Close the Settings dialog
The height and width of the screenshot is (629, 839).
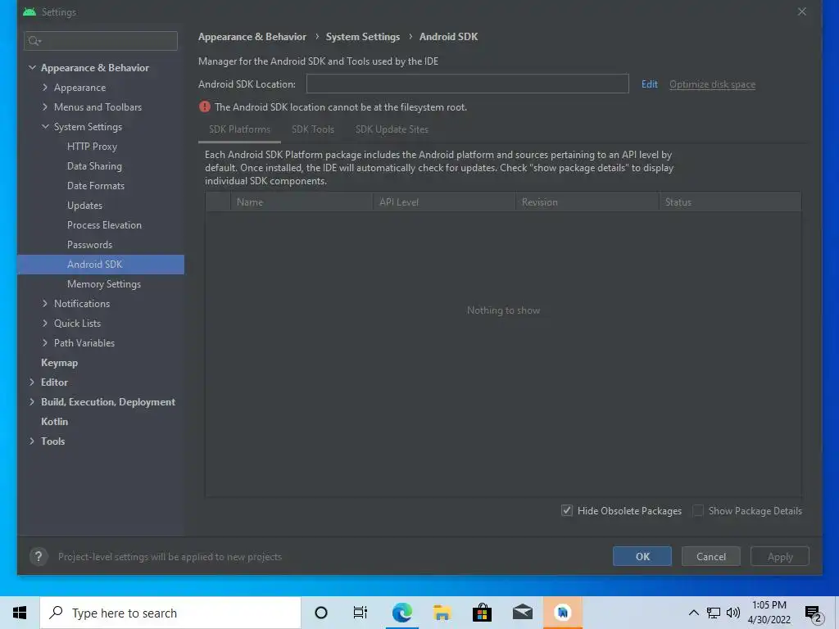pos(801,11)
